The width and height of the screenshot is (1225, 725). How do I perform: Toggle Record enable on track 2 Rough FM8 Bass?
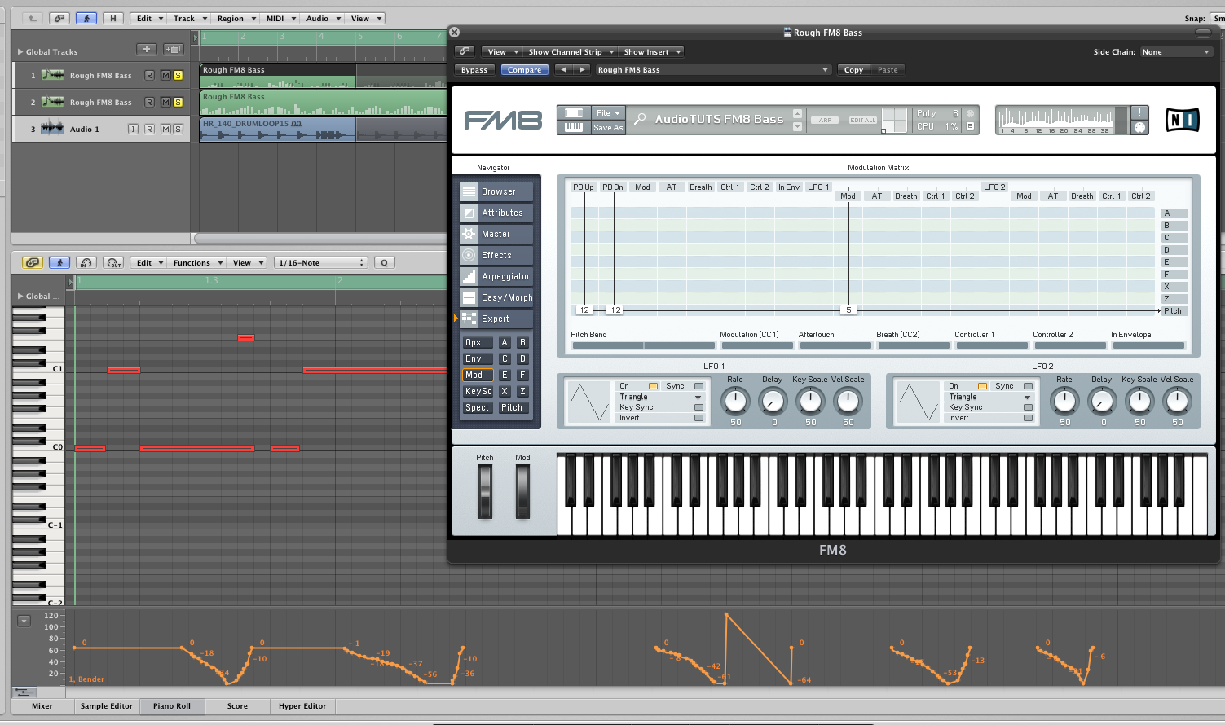point(149,102)
